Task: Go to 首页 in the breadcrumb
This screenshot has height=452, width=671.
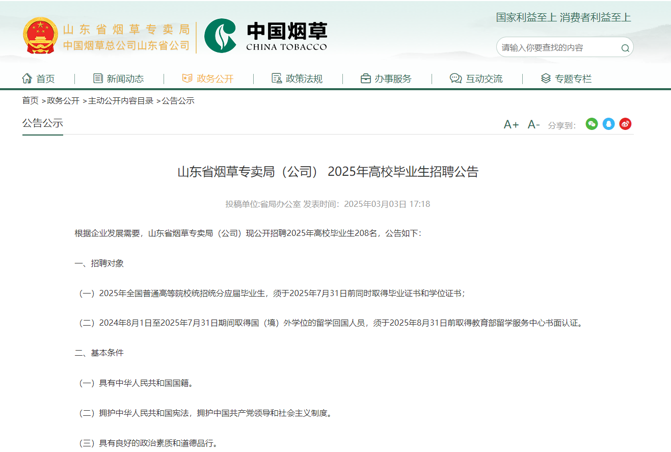Action: (30, 101)
